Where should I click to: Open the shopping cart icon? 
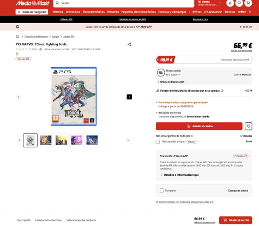click(x=248, y=3)
